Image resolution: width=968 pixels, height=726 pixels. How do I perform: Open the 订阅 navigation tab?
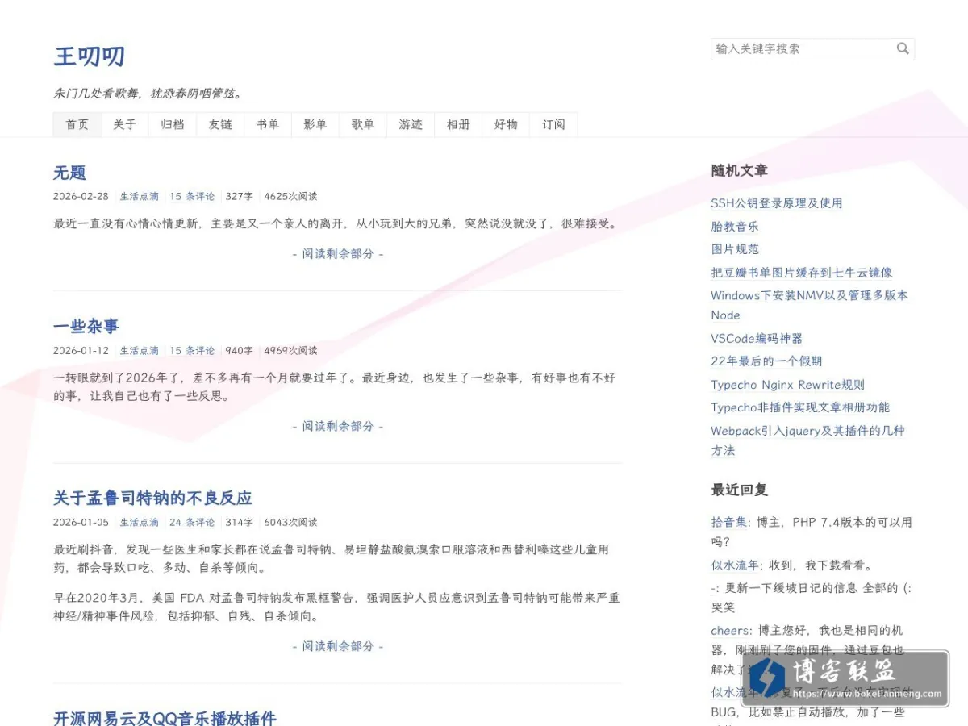(x=553, y=124)
